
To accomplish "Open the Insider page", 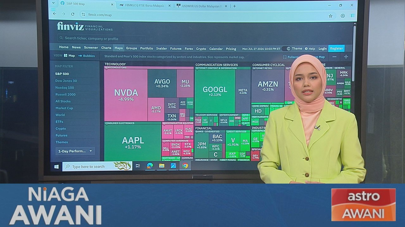I will point(162,49).
